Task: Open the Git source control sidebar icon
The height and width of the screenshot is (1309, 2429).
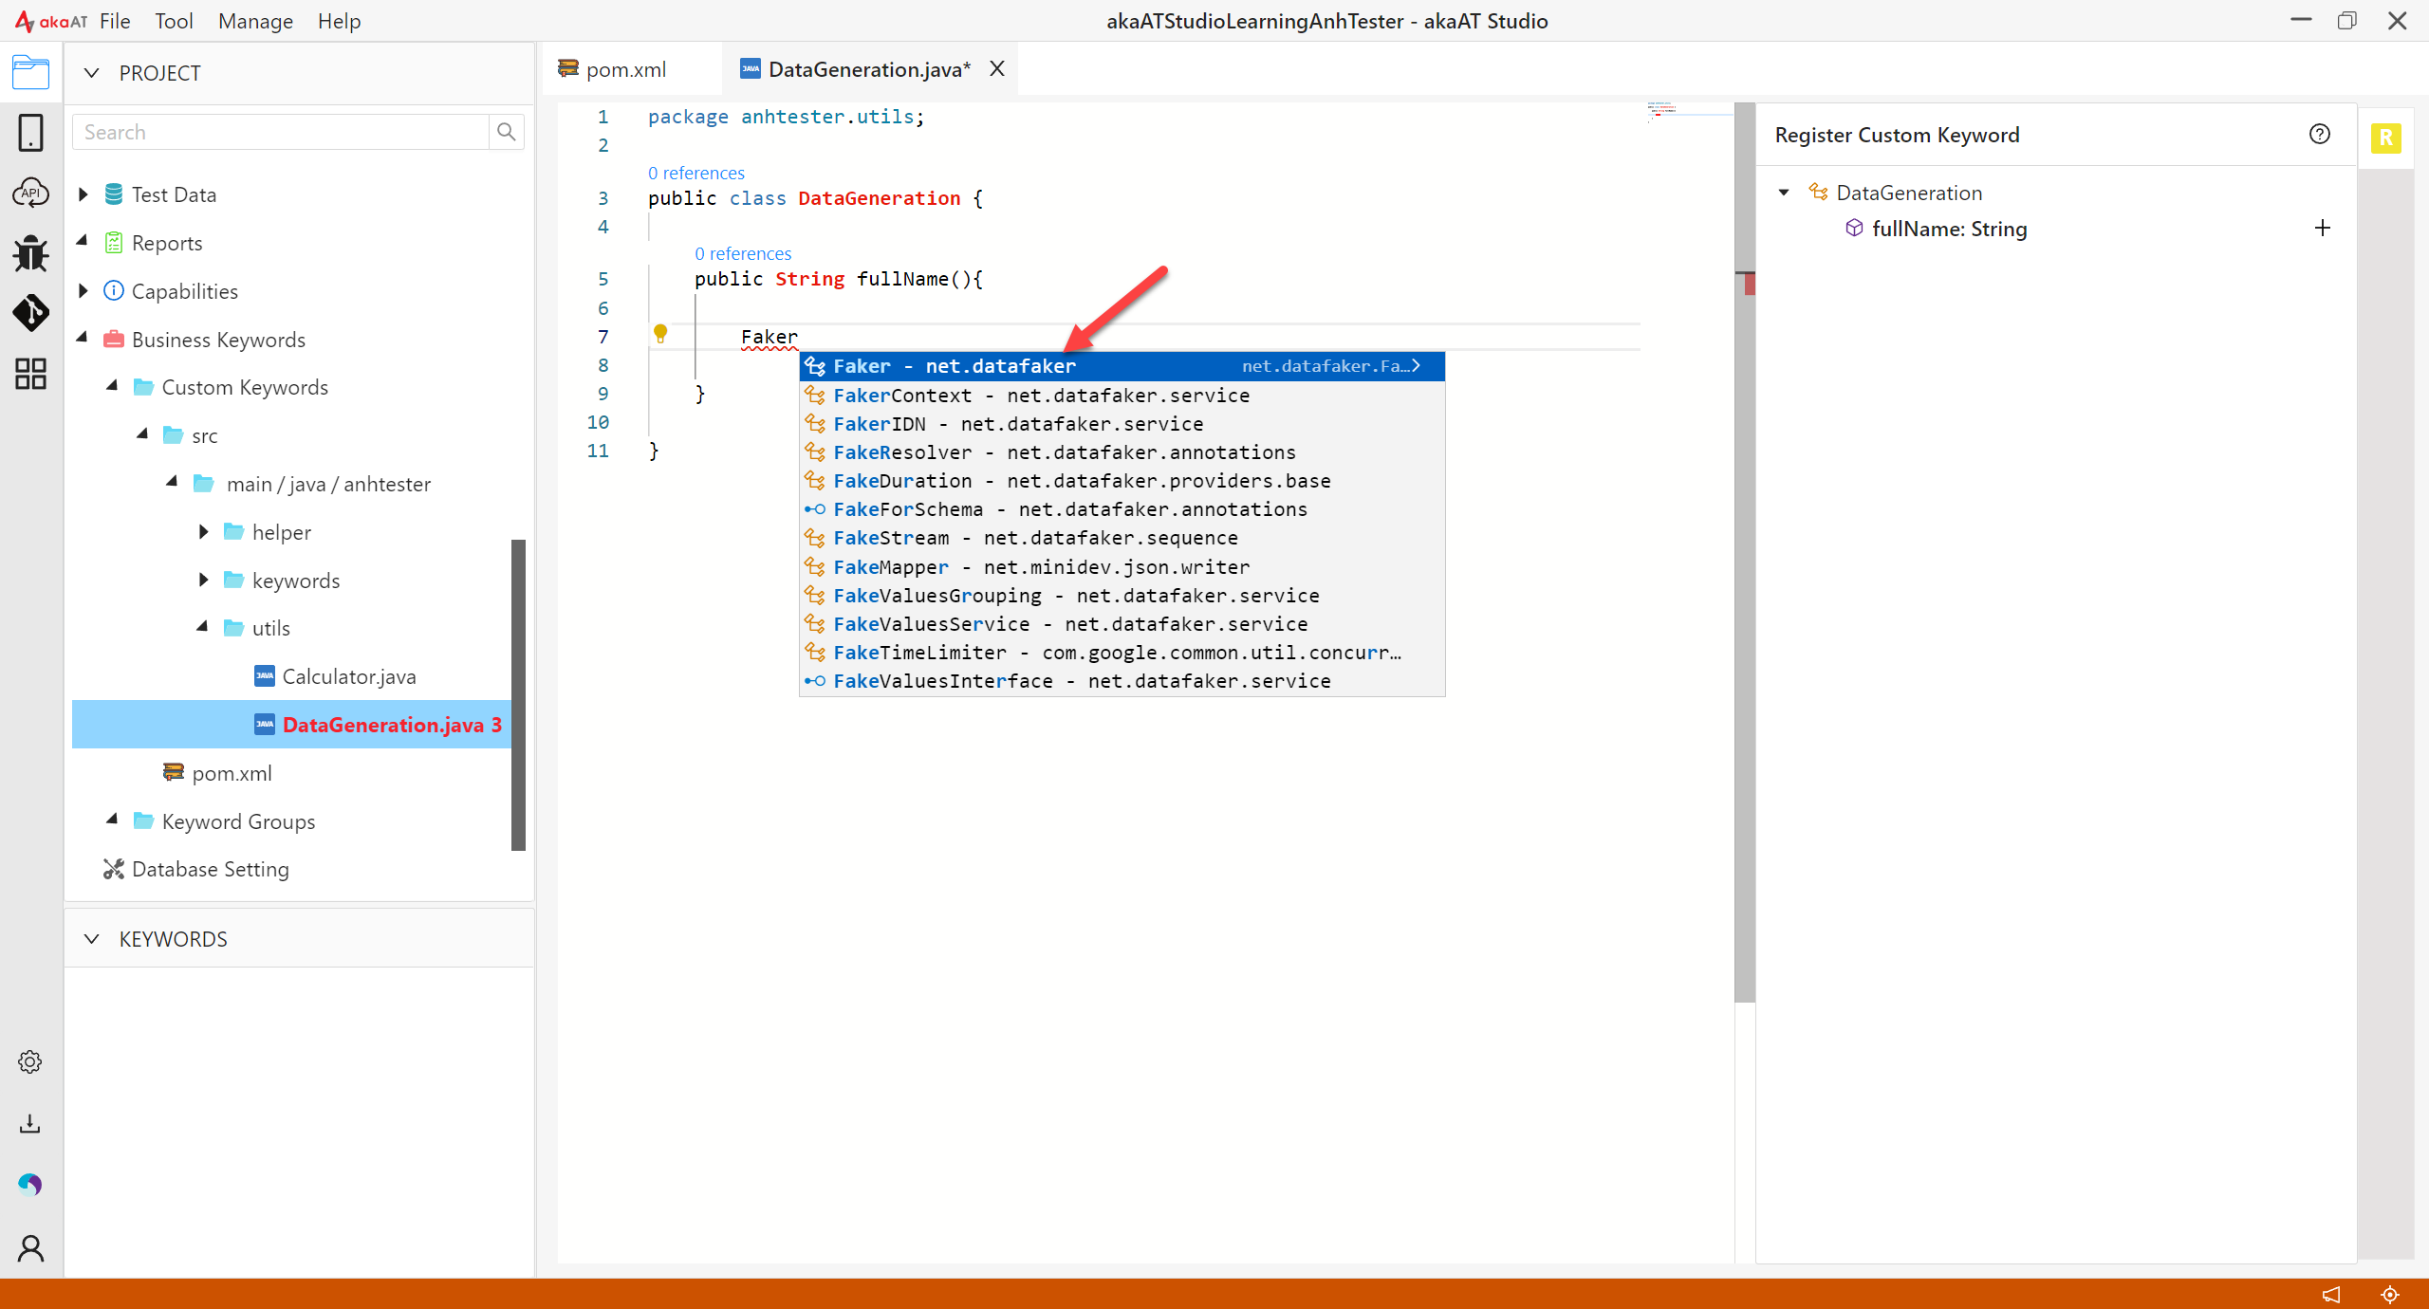Action: click(30, 313)
